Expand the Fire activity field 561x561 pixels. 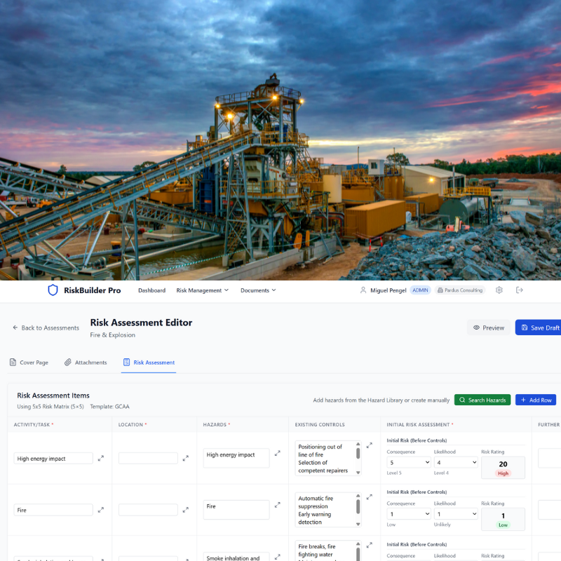(x=101, y=510)
